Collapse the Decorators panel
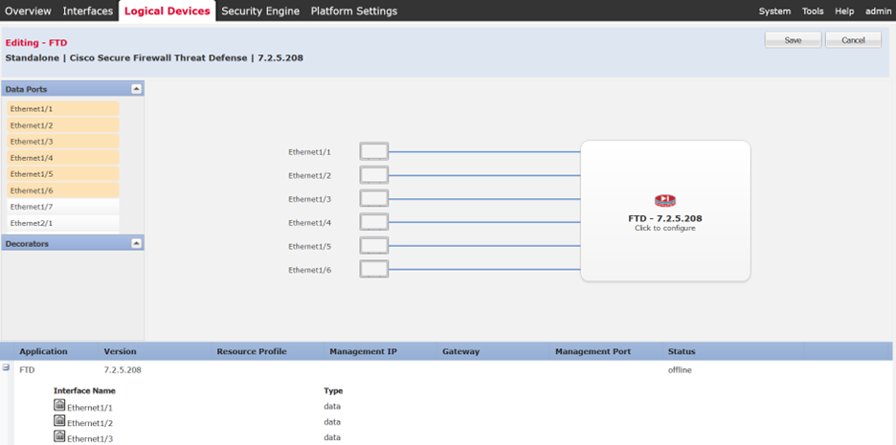The image size is (896, 445). (136, 243)
